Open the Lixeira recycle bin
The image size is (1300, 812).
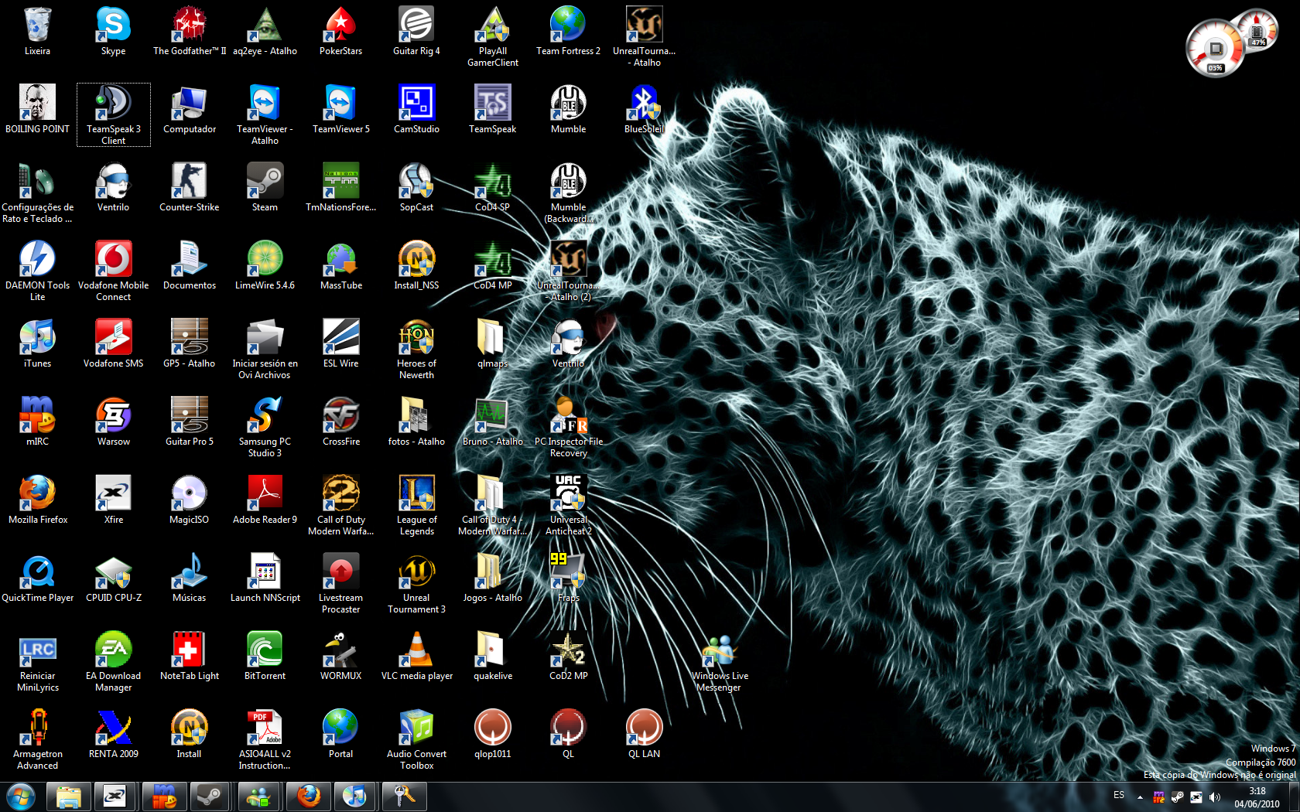coord(37,26)
